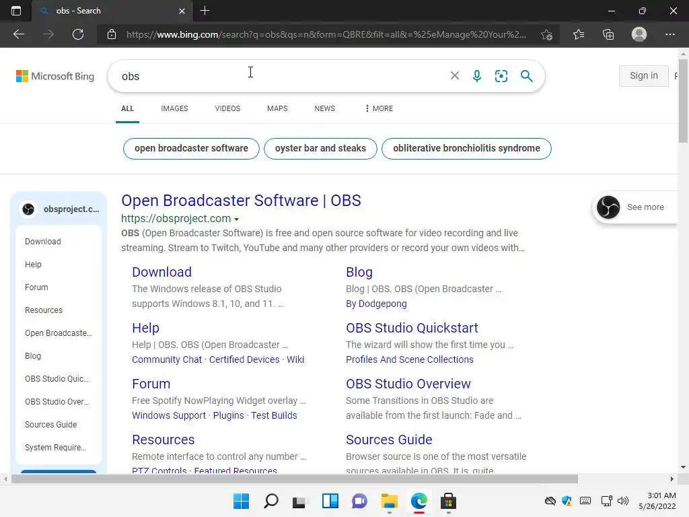Click the volume icon in system tray

coord(622,501)
